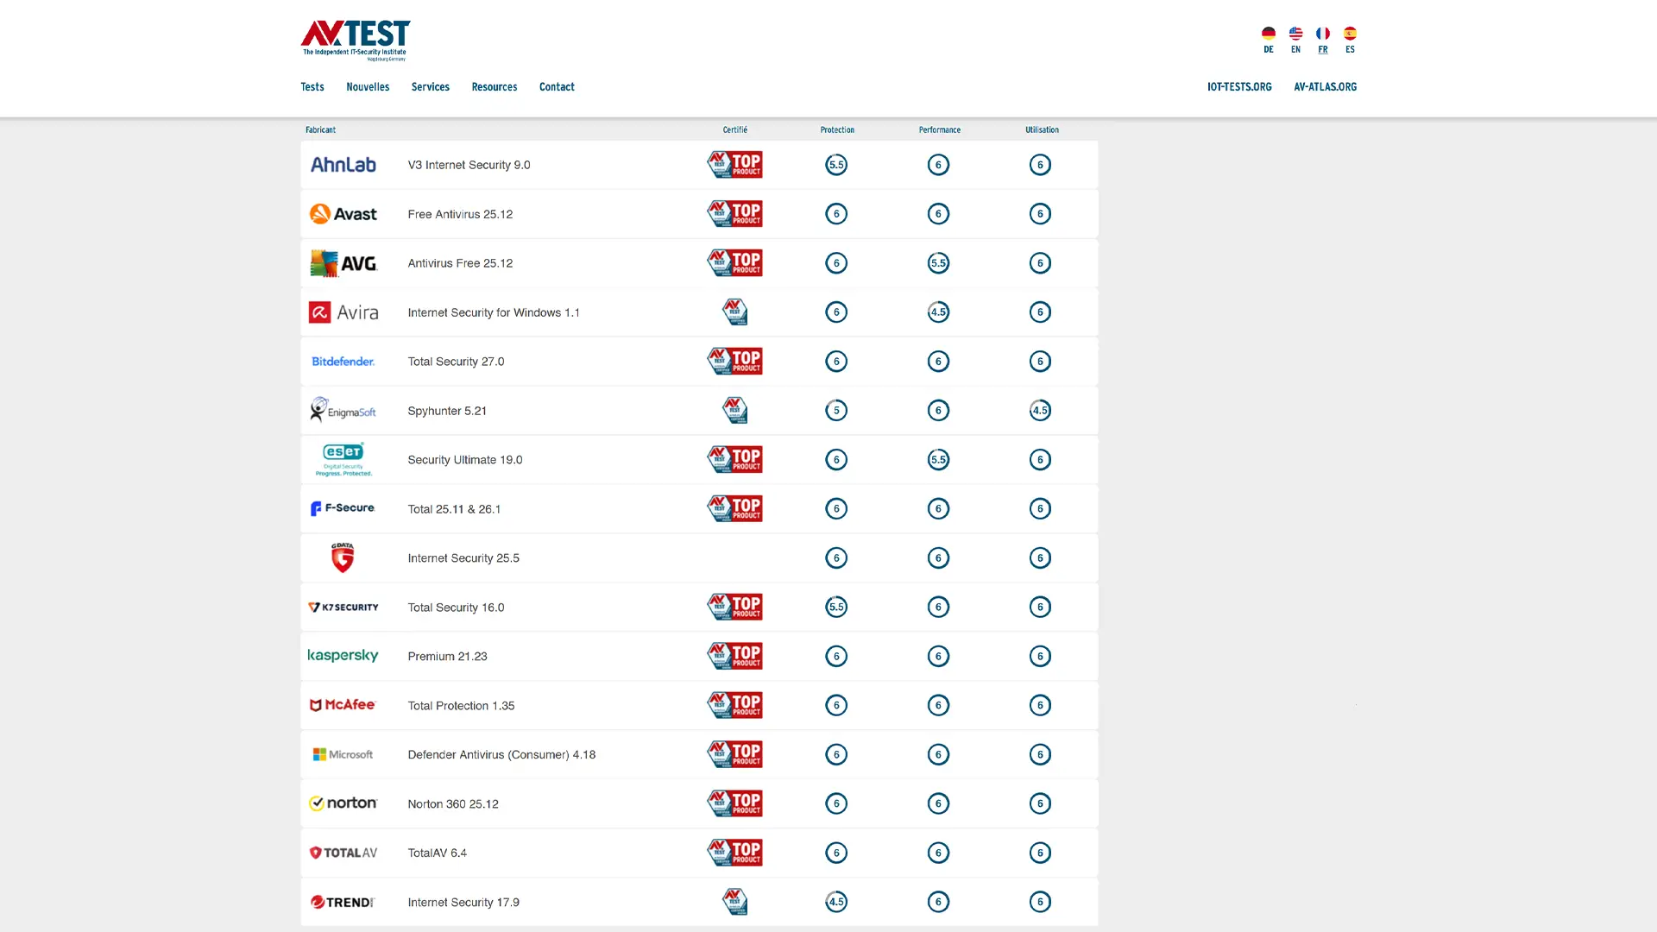Click Bitdefender's TOP Product badge

point(734,362)
